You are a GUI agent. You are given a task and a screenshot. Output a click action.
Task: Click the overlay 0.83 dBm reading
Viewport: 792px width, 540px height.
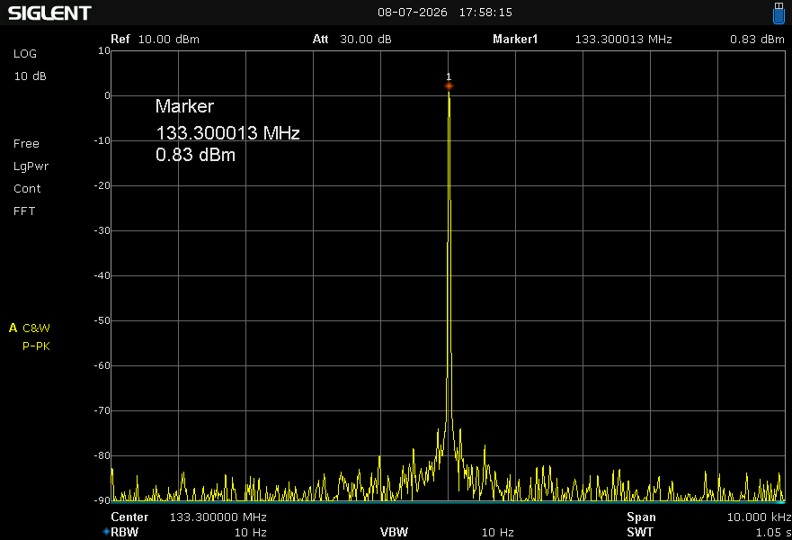pyautogui.click(x=195, y=155)
